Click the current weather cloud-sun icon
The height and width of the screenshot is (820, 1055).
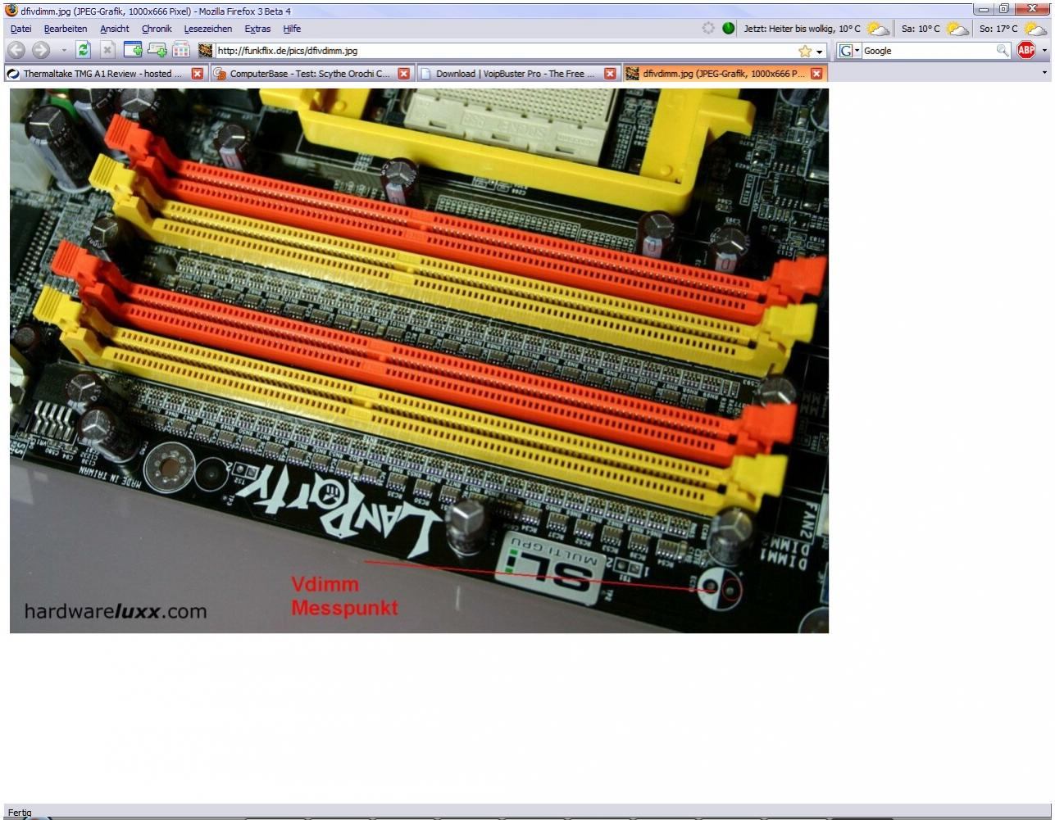click(x=878, y=29)
